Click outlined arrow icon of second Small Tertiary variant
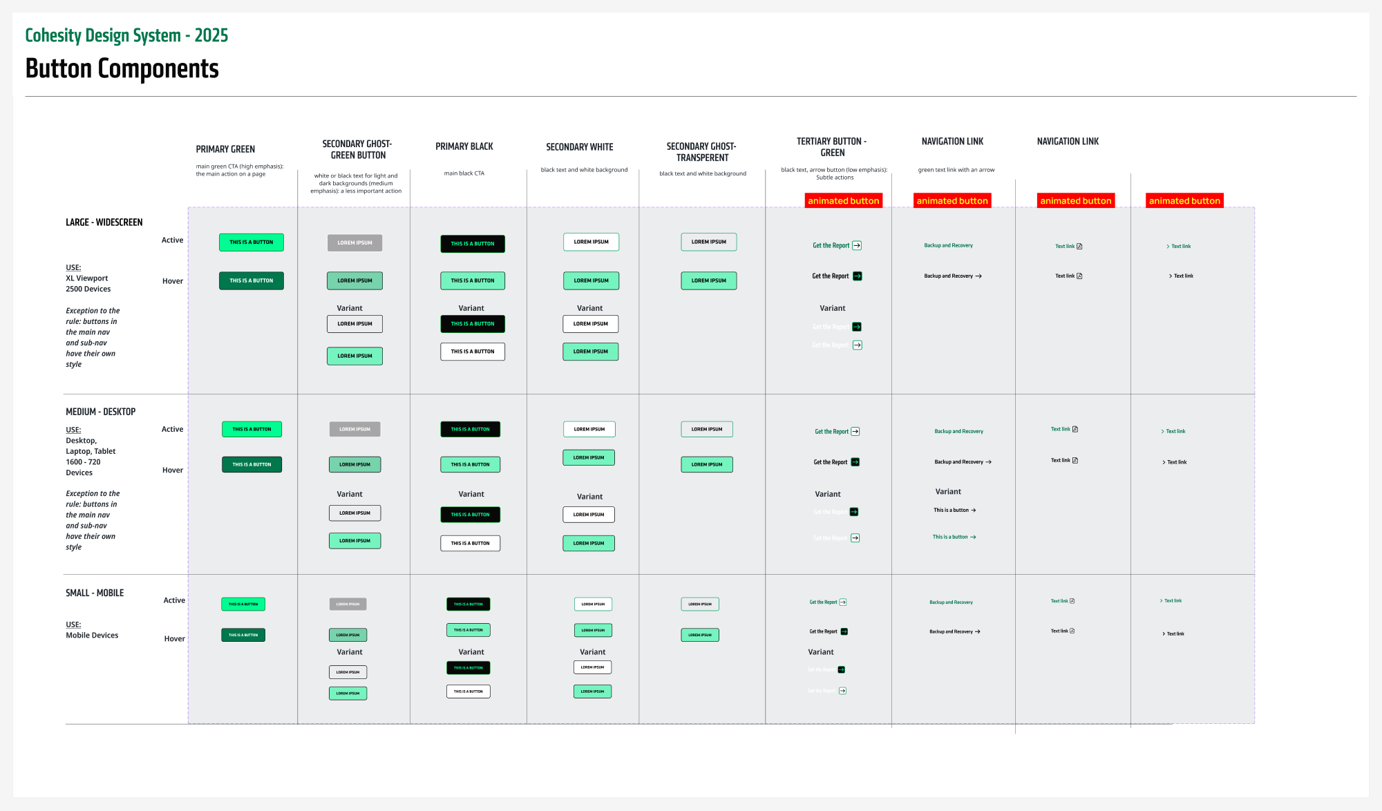 [x=843, y=691]
